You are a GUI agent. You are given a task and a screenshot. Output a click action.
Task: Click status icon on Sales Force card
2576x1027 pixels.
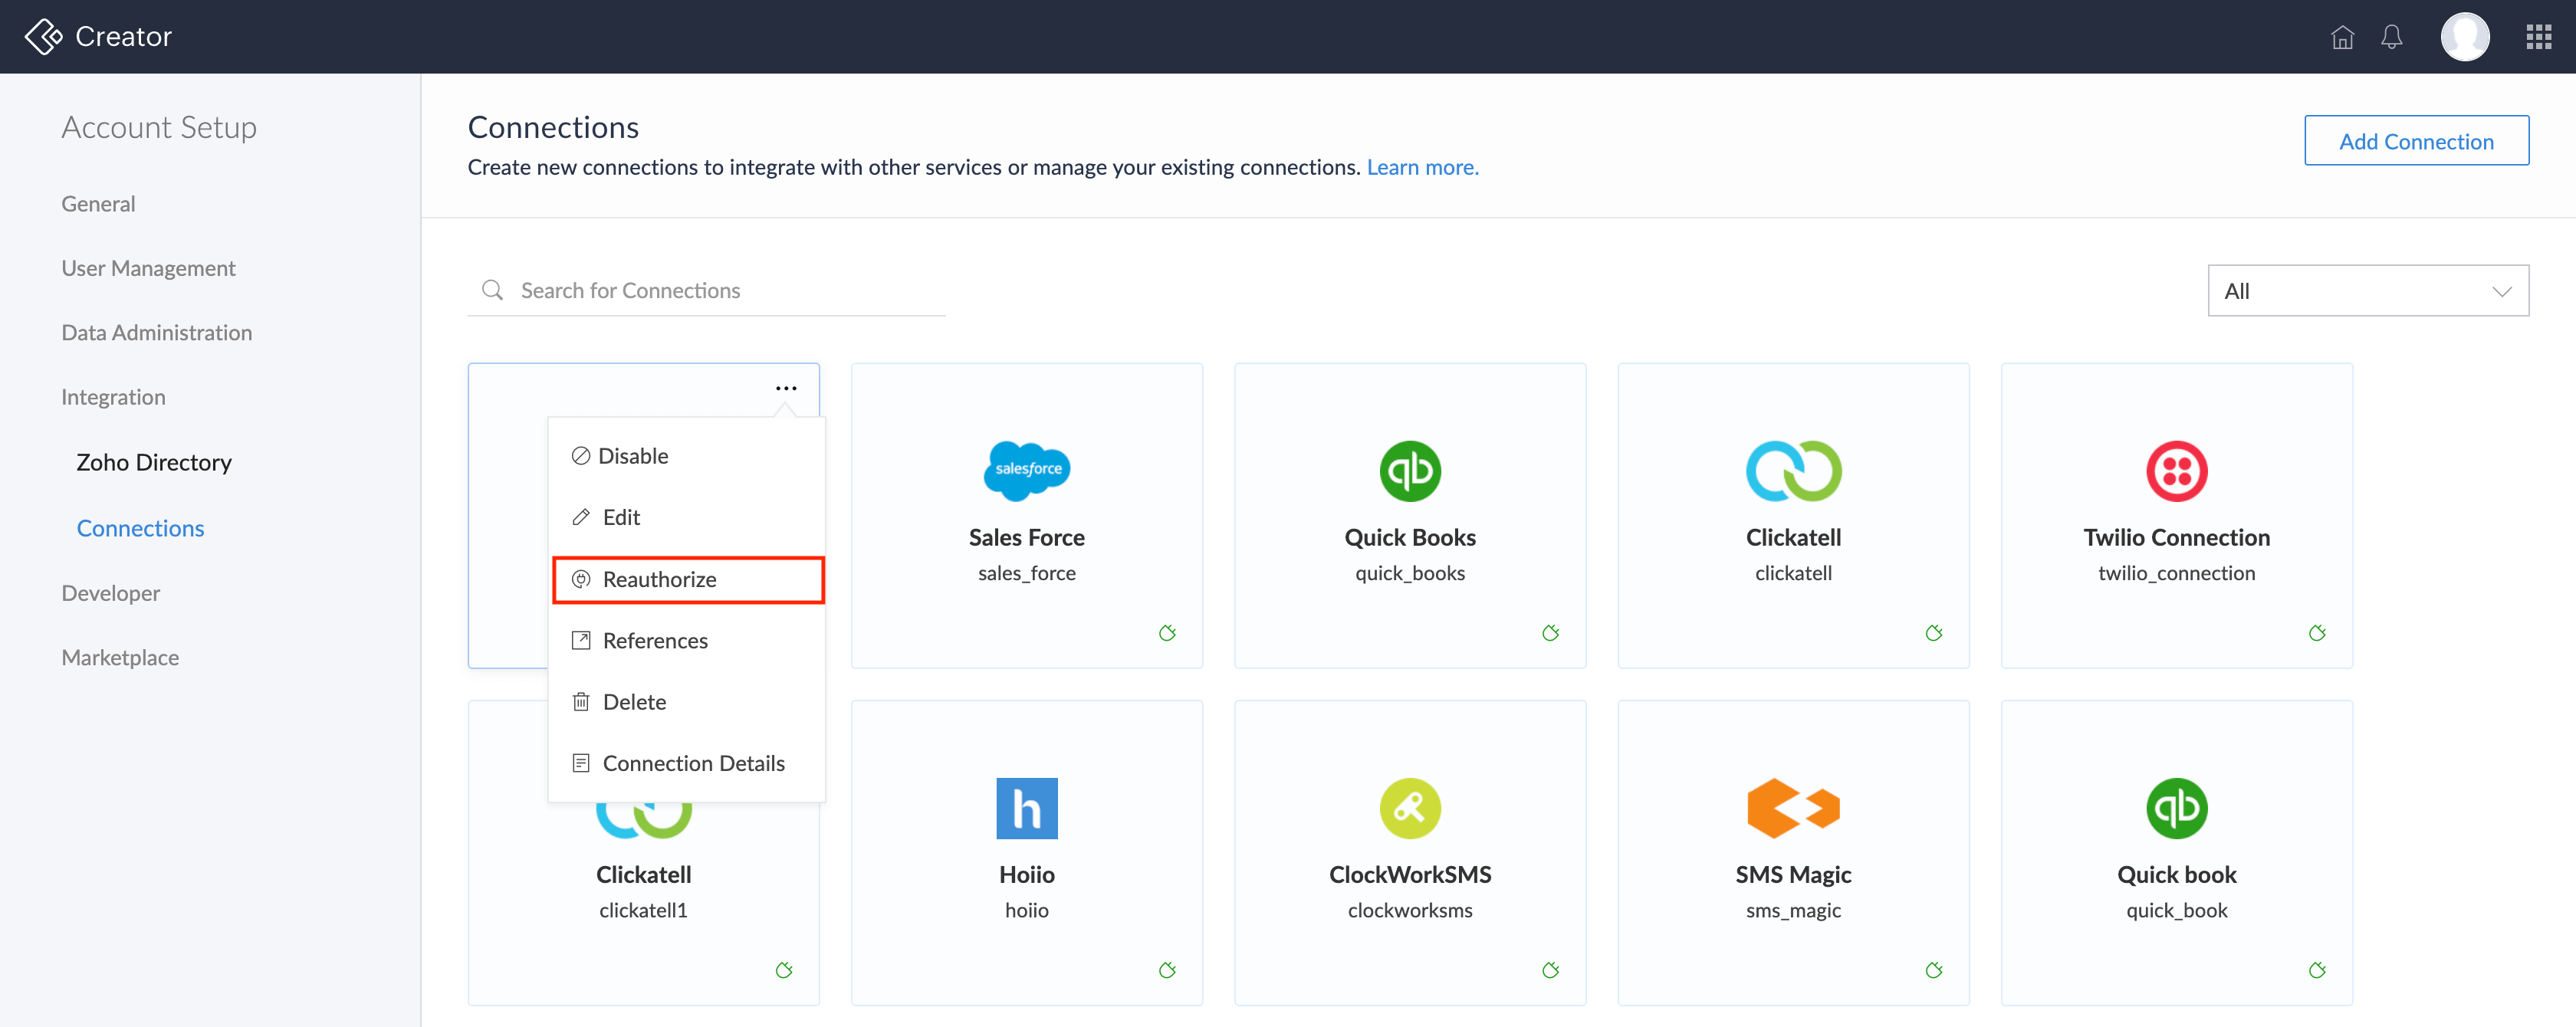(x=1167, y=633)
